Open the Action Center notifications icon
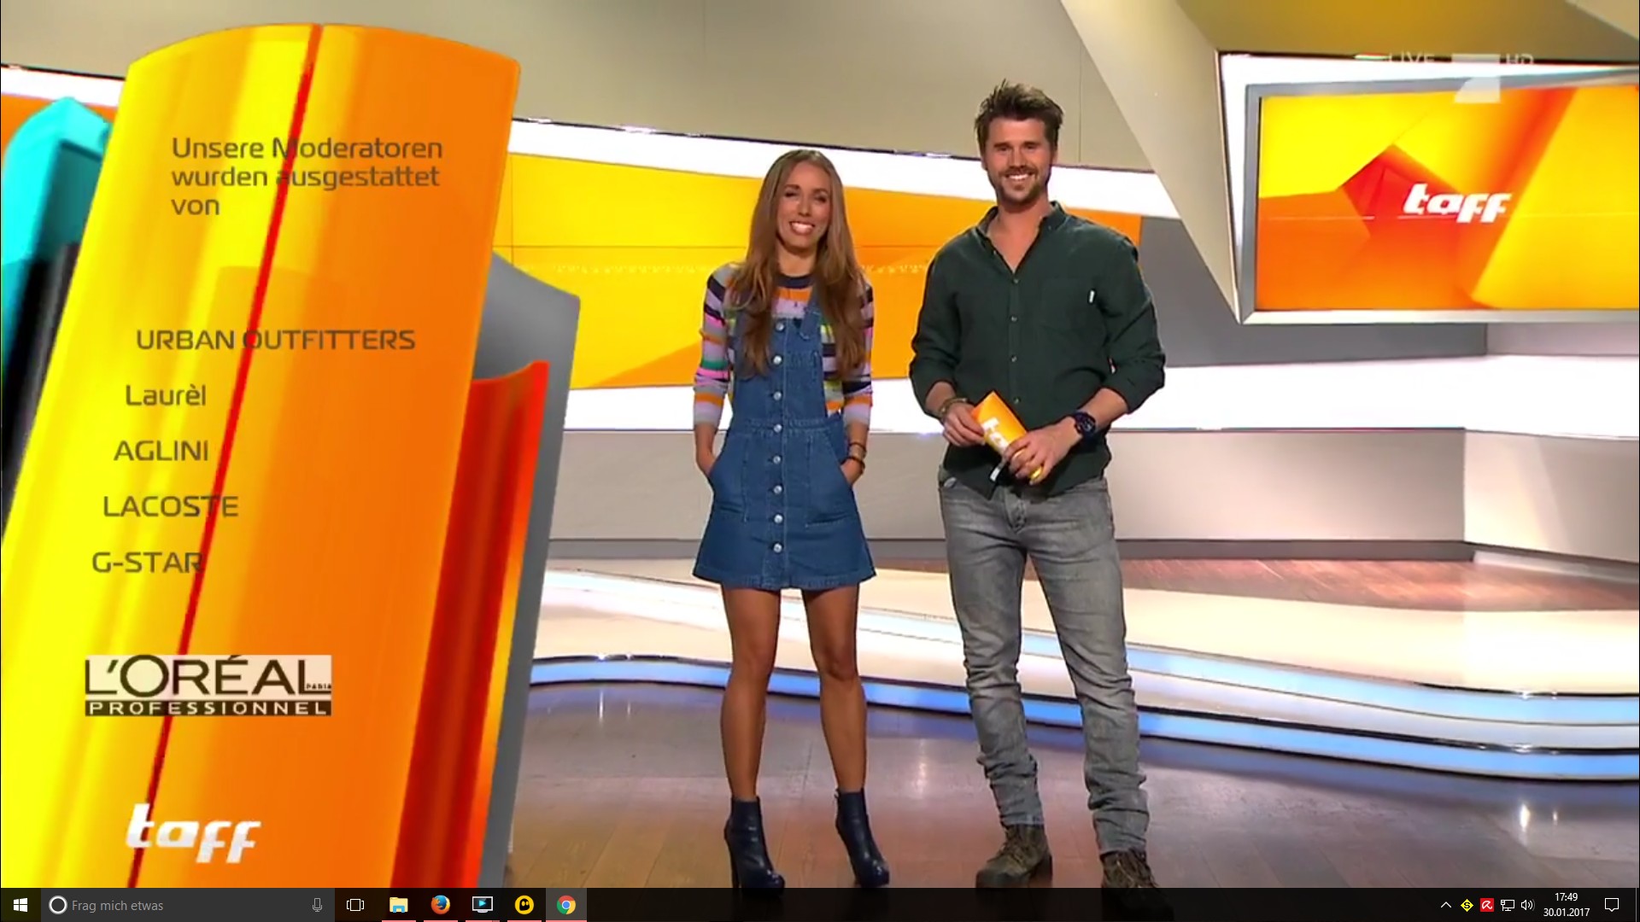The width and height of the screenshot is (1640, 922). click(x=1611, y=905)
